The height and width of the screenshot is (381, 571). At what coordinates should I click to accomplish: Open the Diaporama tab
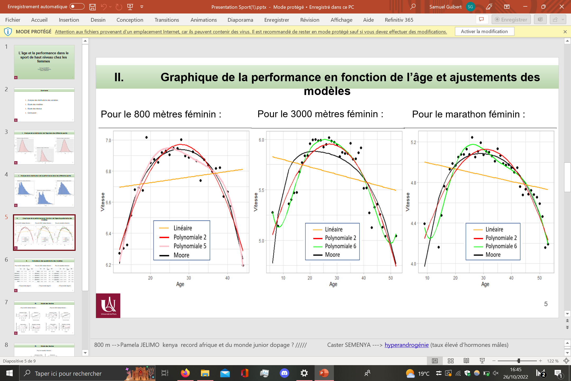[x=240, y=20]
